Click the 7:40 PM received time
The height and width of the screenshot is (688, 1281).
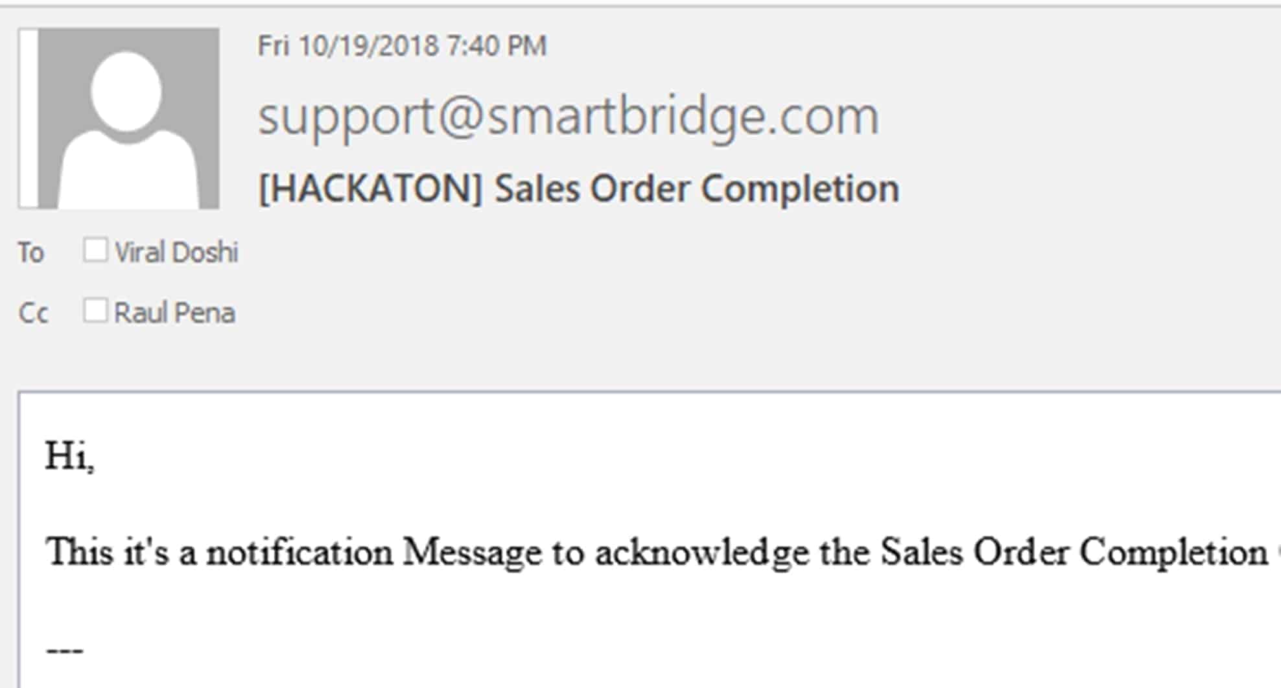(x=497, y=46)
